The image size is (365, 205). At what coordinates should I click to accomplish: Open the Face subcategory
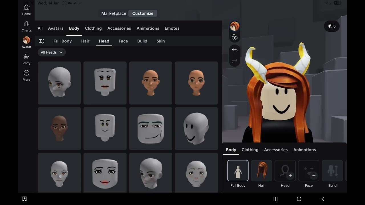(123, 41)
